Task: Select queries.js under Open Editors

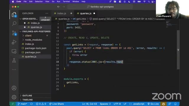Action: tap(35, 27)
